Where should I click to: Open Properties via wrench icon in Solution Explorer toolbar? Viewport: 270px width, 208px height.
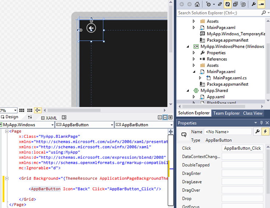click(x=253, y=4)
